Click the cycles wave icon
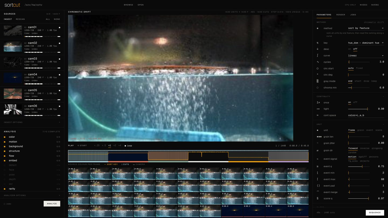Viewport: 388px width, 218px height. [x=317, y=62]
